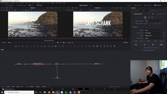Open the Workspace menu
Screen dimensions: 167x94
(x=59, y=3)
